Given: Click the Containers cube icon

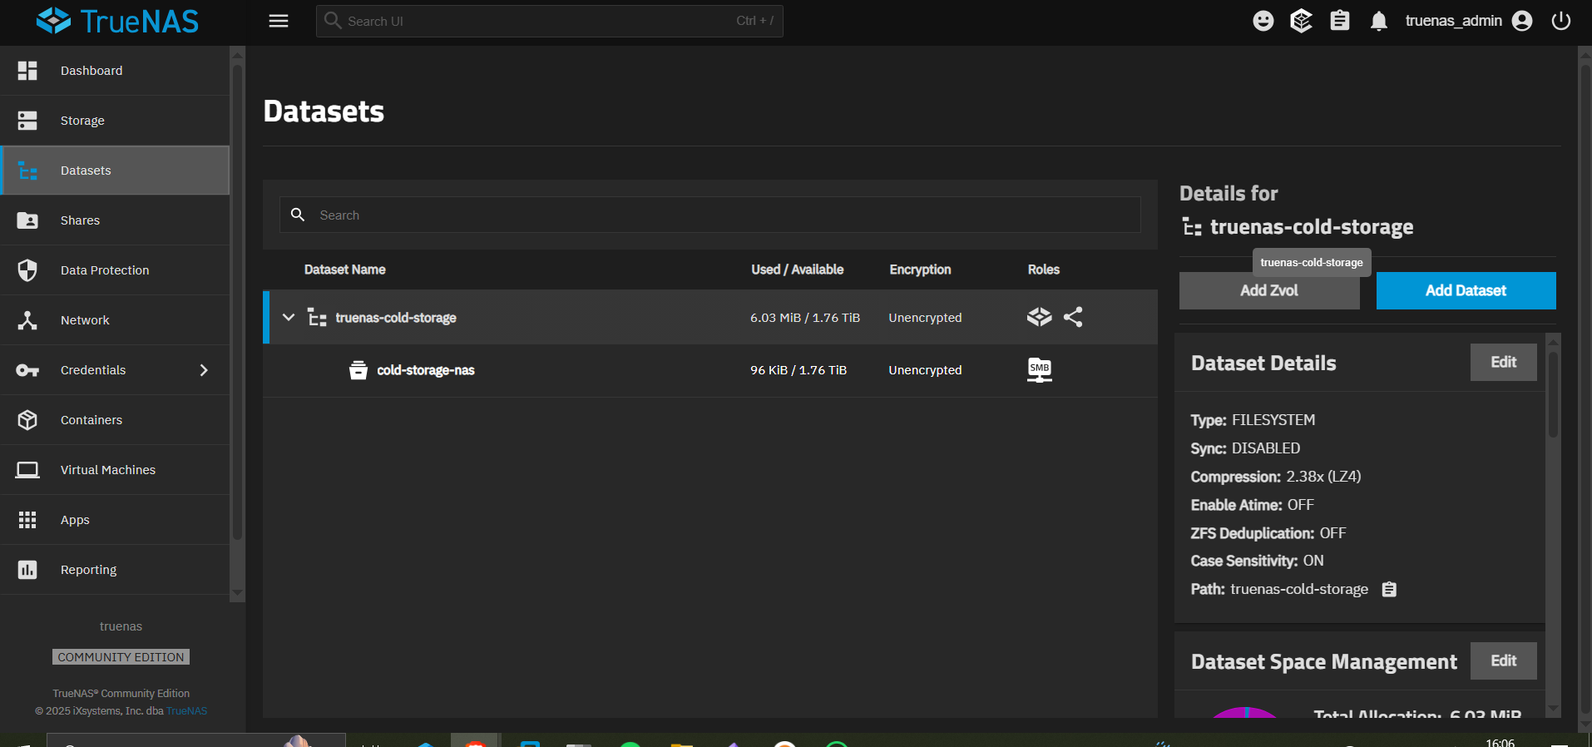Looking at the screenshot, I should [27, 420].
